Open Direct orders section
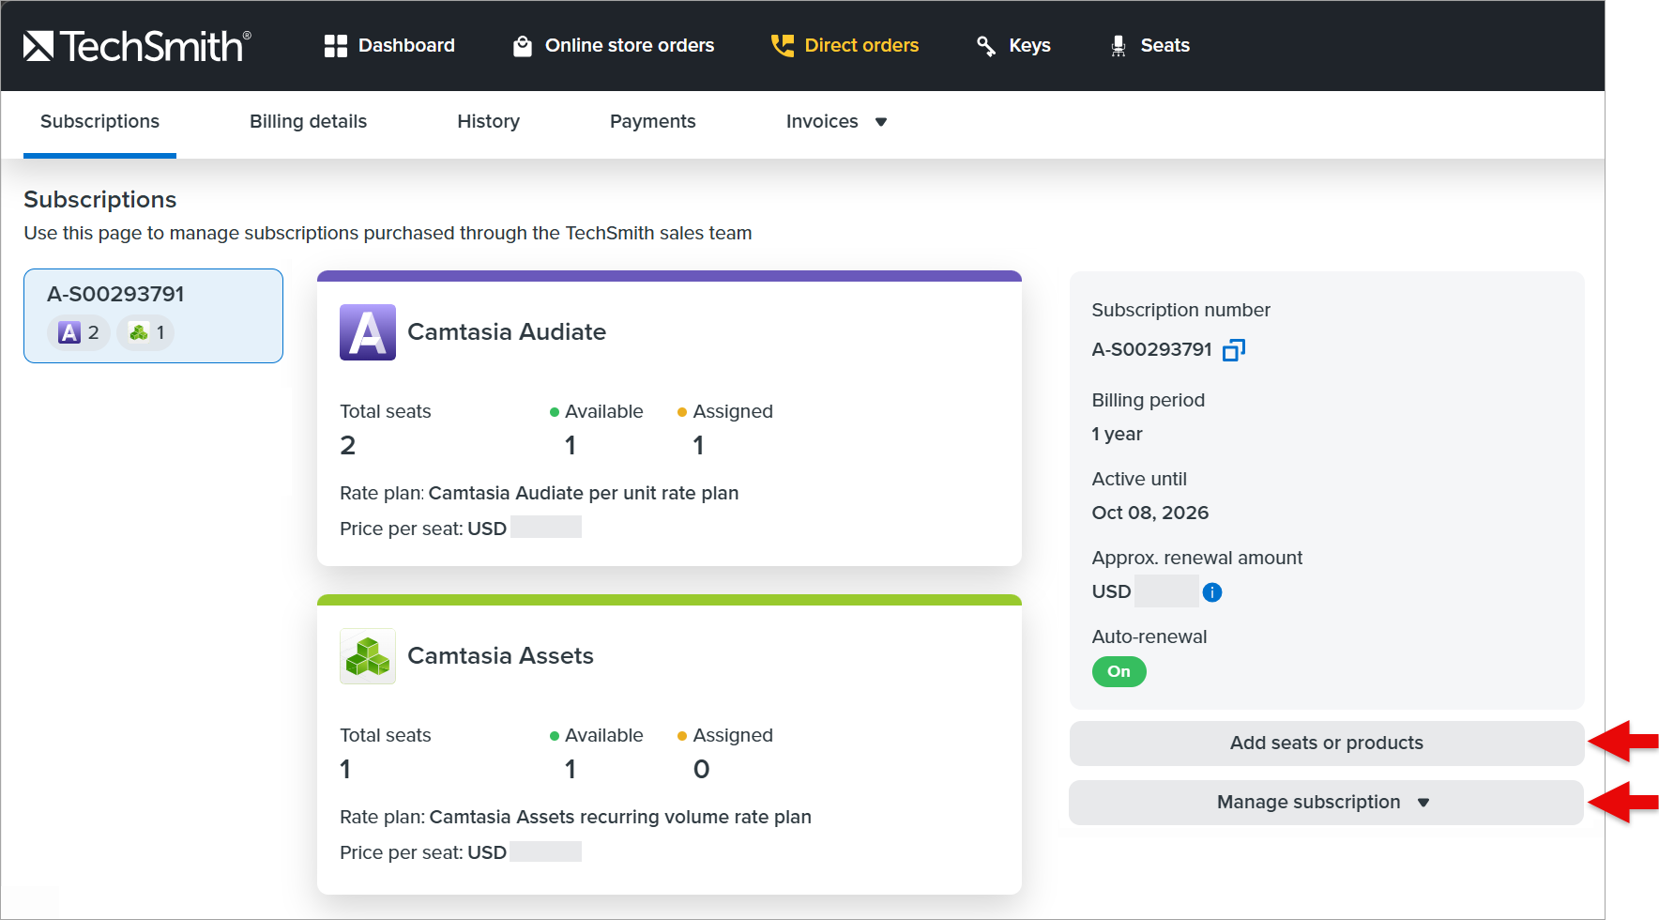Screen dimensions: 1659x920 coord(845,45)
